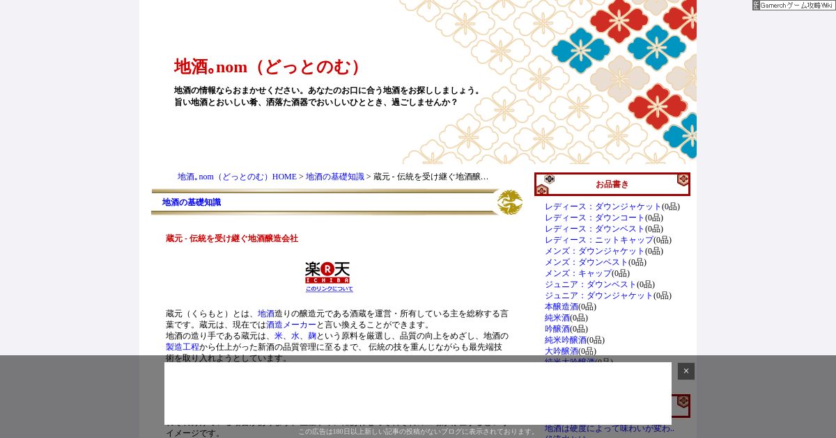
Task: Click the advertisement banner area at bottom
Action: pos(418,393)
